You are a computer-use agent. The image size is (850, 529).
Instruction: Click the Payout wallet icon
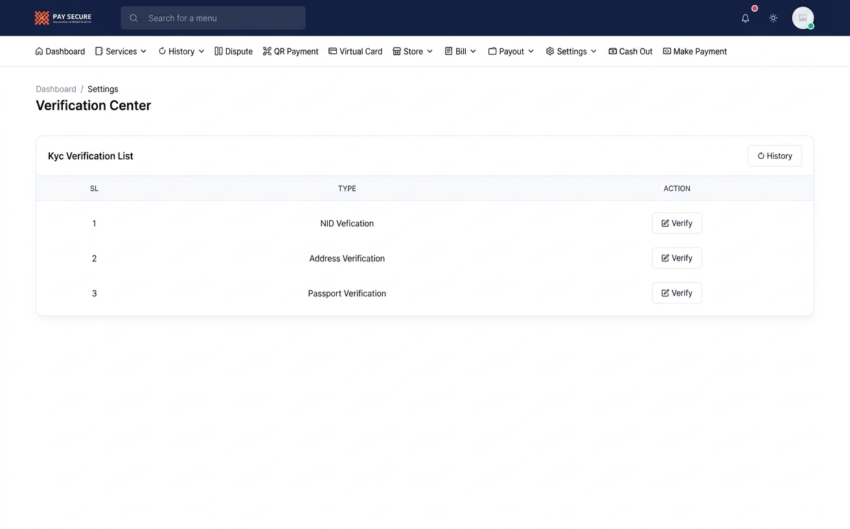pyautogui.click(x=492, y=51)
